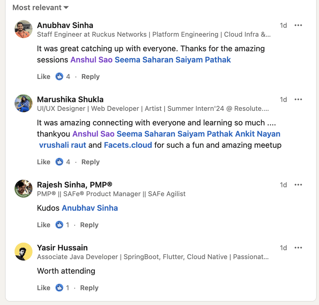Like Anubhav Sinha's comment

coord(43,76)
